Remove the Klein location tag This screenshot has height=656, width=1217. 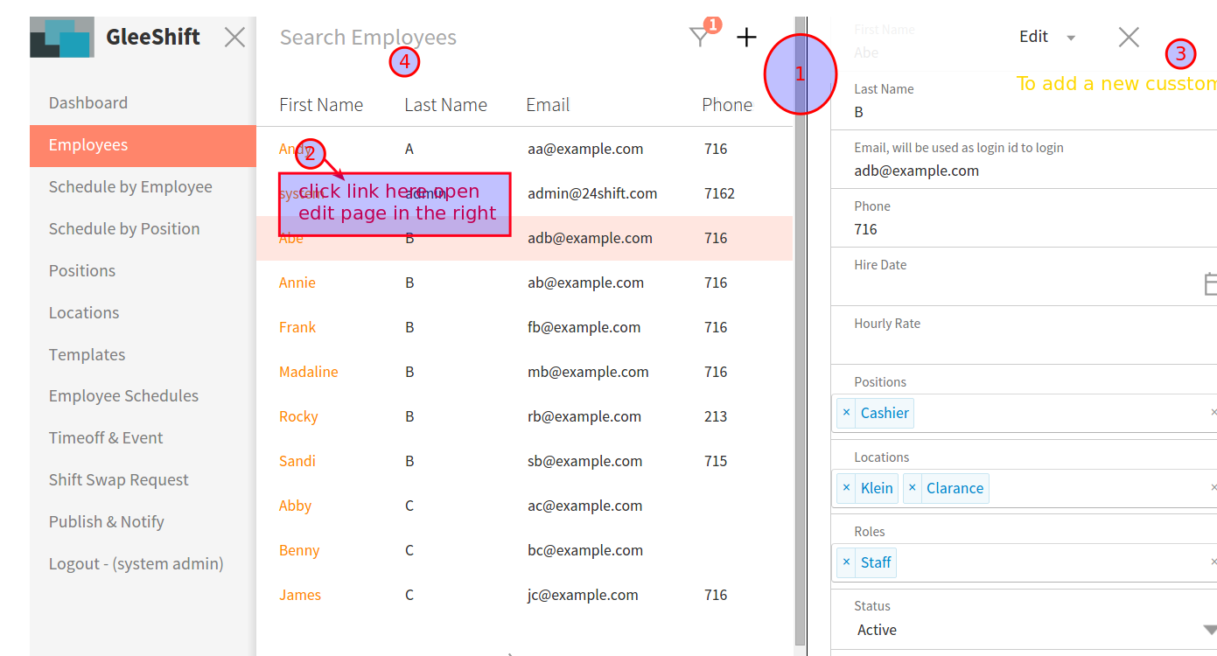[x=846, y=488]
